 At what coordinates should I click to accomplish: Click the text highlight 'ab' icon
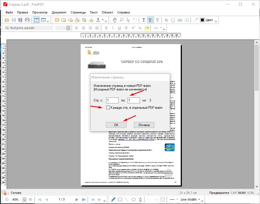pyautogui.click(x=147, y=28)
